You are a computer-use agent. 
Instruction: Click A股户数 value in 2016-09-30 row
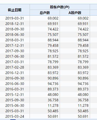tap(83, 78)
